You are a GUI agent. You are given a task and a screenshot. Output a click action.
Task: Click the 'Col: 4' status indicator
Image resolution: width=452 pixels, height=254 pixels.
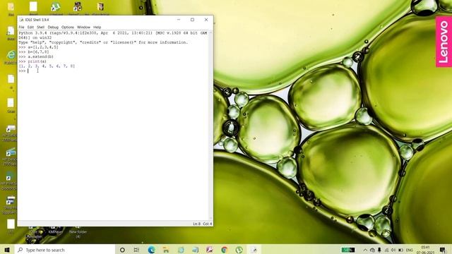point(207,224)
